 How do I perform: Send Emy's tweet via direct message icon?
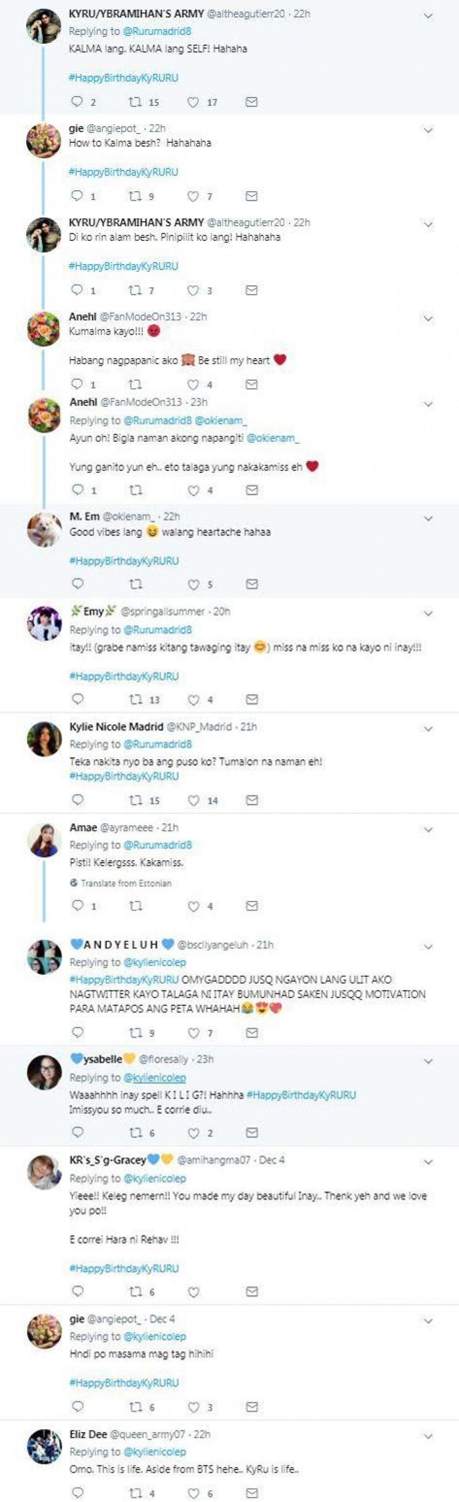tap(252, 699)
